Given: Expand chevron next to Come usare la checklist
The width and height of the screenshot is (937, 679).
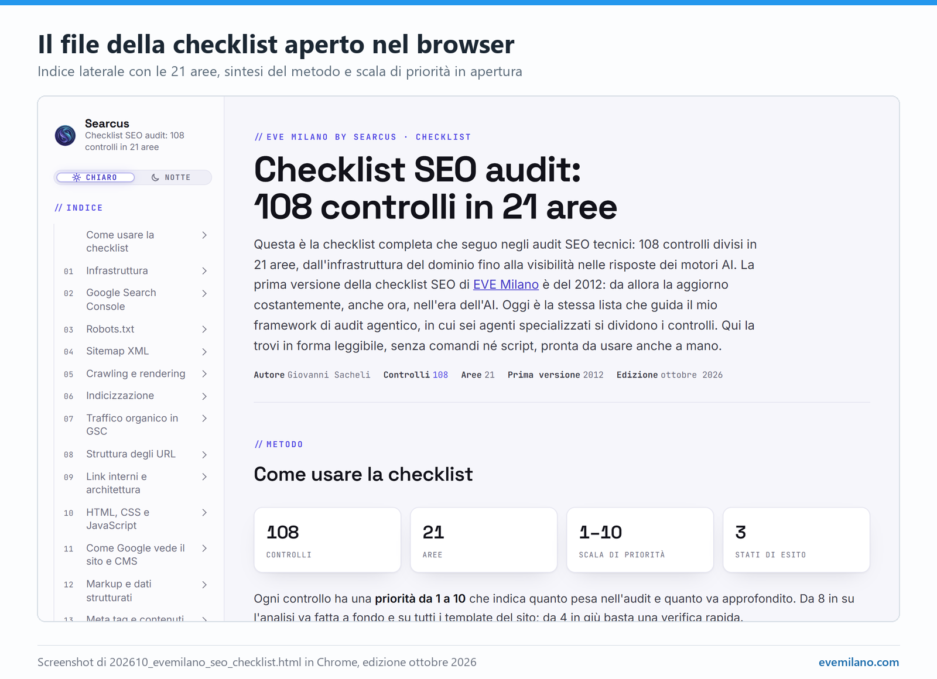Looking at the screenshot, I should (204, 235).
